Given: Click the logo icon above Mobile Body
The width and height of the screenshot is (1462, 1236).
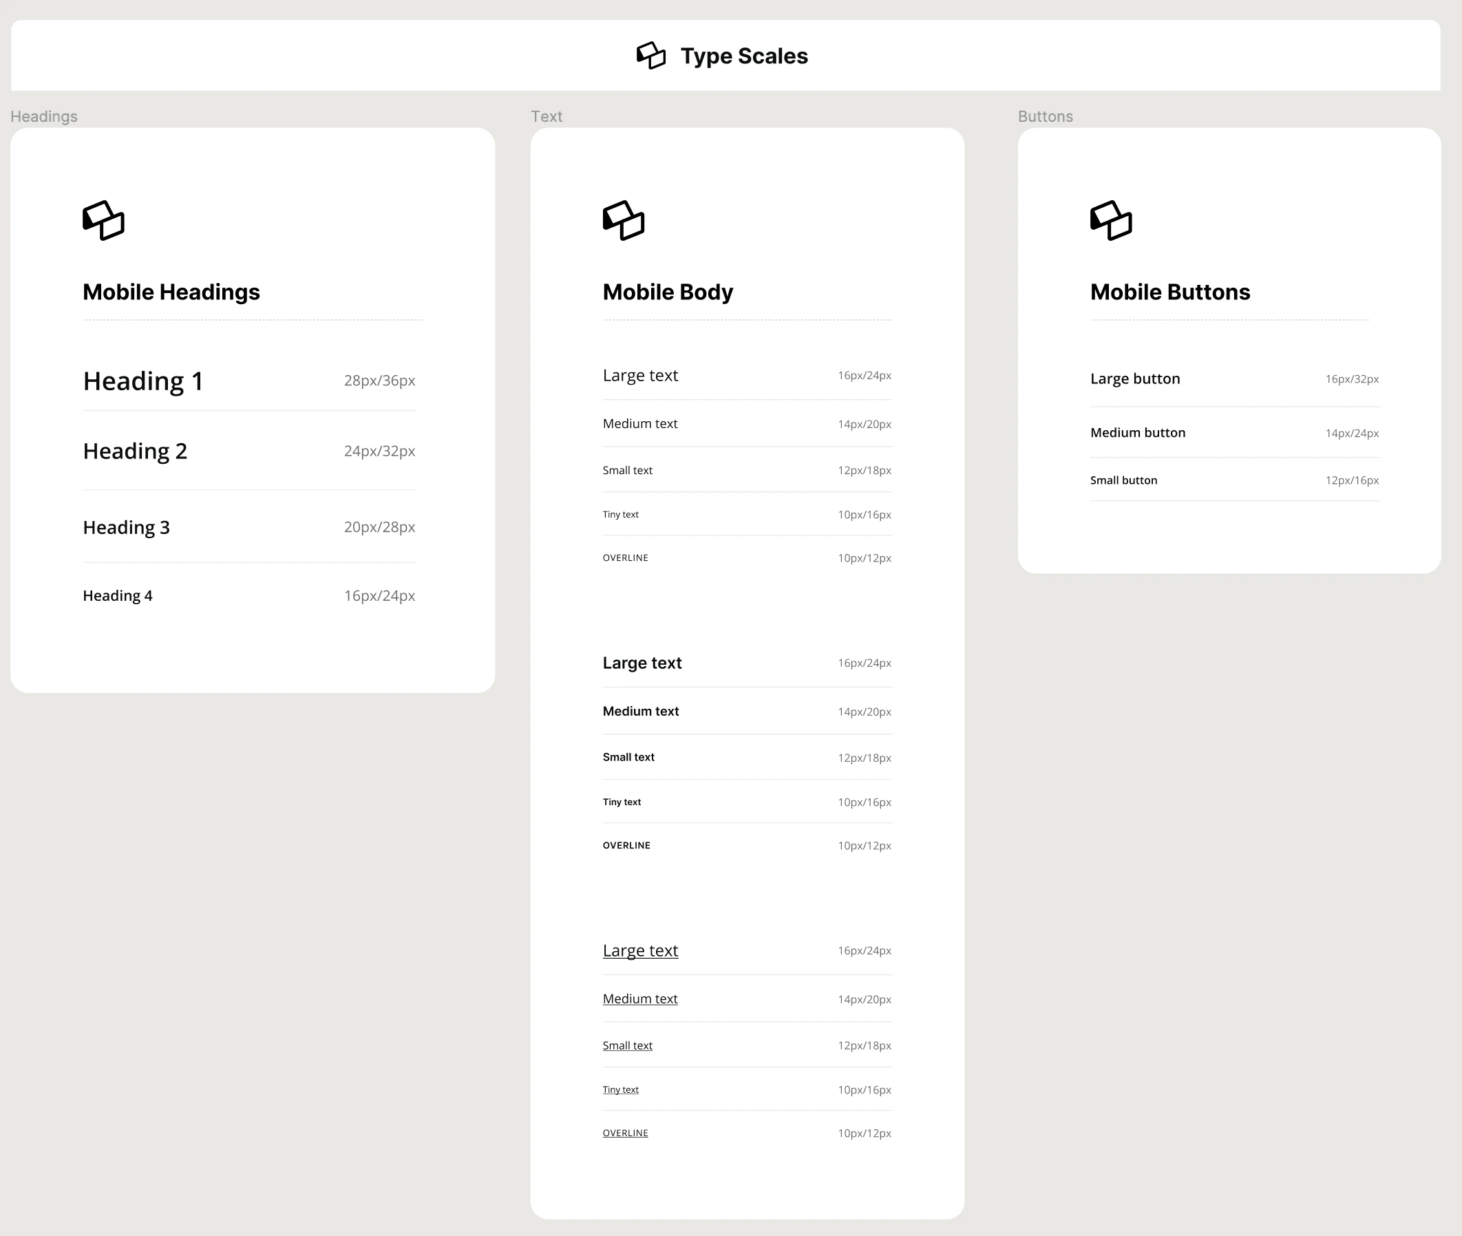Looking at the screenshot, I should click(x=623, y=221).
